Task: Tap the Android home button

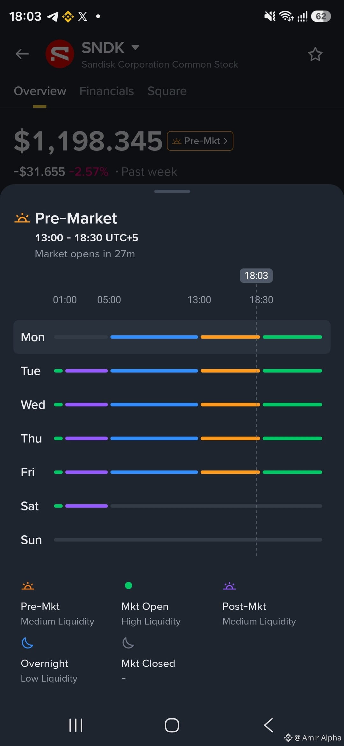Action: (x=172, y=725)
